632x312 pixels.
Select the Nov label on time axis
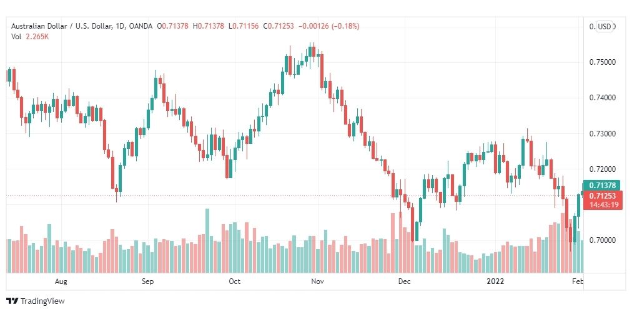[318, 281]
